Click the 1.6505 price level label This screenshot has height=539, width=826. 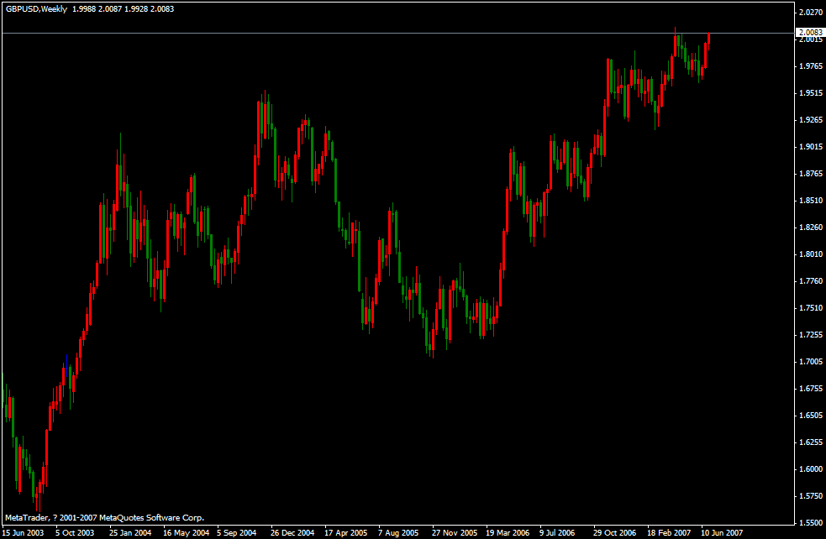[811, 415]
